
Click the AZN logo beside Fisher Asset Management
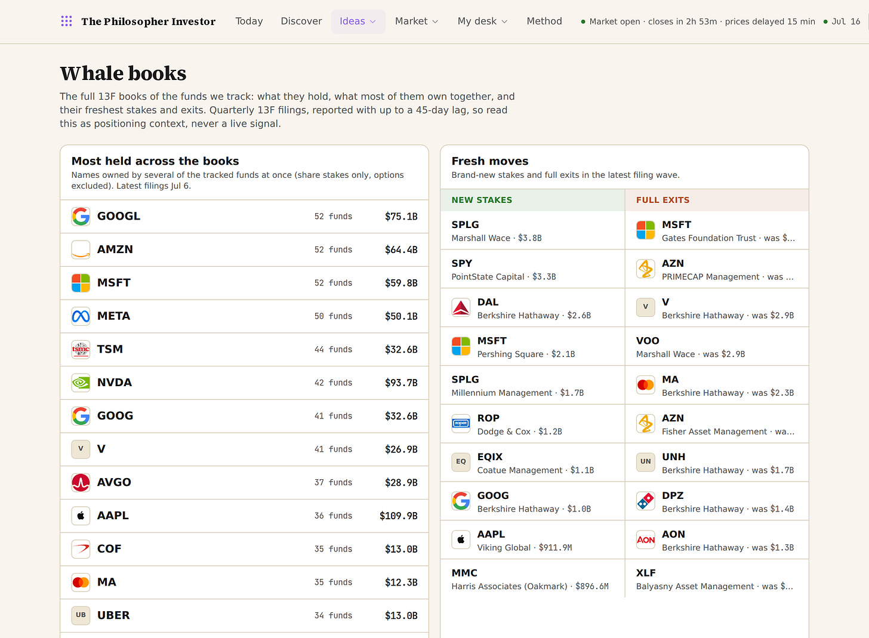646,424
